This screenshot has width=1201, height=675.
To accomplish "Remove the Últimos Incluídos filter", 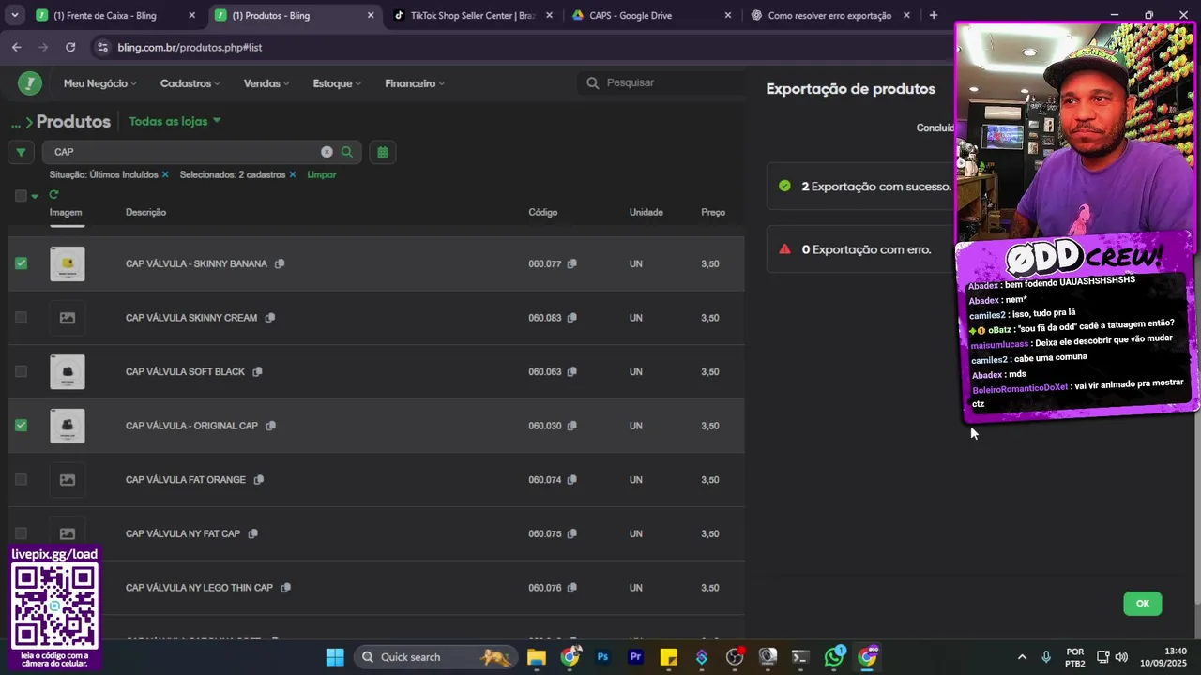I will tap(165, 174).
